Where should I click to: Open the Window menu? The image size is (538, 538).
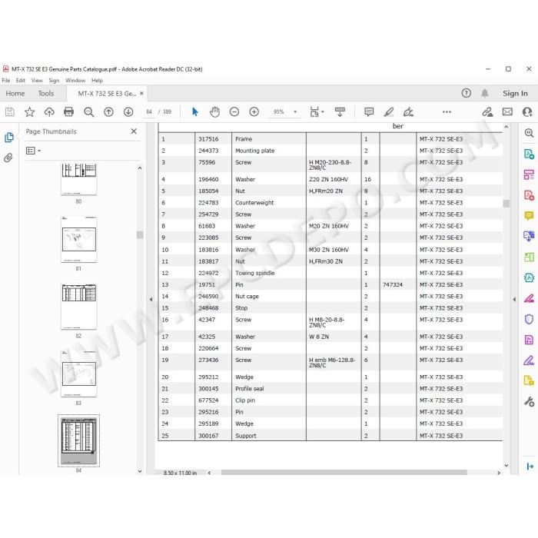point(75,80)
